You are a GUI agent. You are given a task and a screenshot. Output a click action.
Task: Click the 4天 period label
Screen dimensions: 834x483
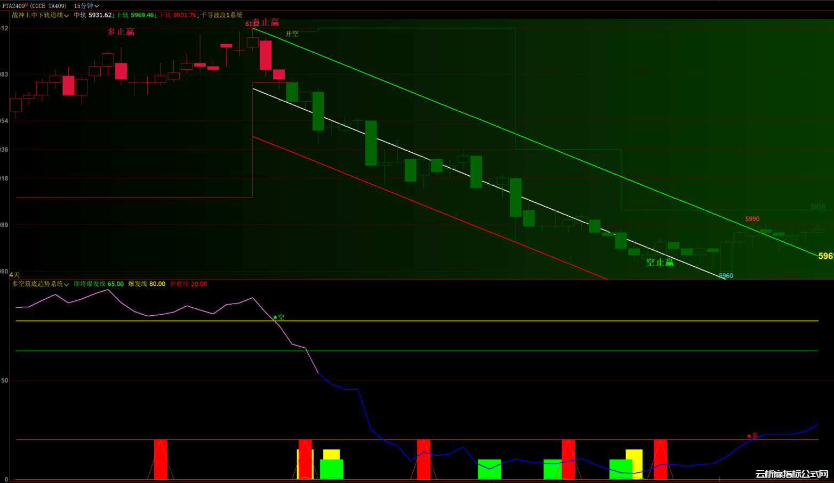click(x=14, y=275)
